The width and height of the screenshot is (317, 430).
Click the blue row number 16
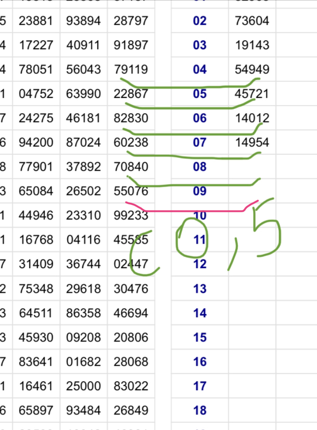click(x=199, y=362)
